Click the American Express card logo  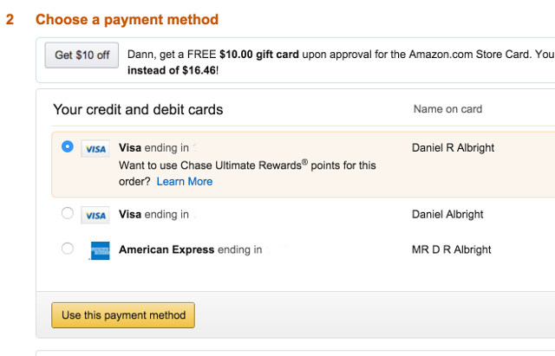[x=101, y=250]
